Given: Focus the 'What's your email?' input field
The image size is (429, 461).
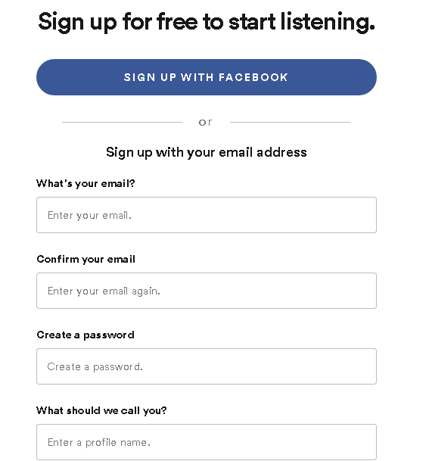Looking at the screenshot, I should [x=207, y=215].
